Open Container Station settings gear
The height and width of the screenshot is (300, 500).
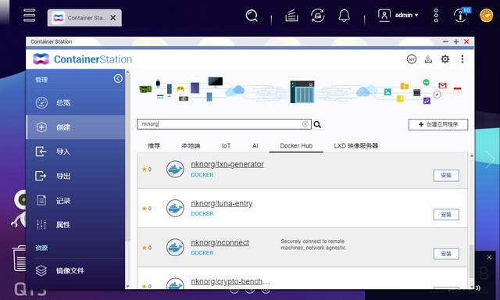pos(445,59)
